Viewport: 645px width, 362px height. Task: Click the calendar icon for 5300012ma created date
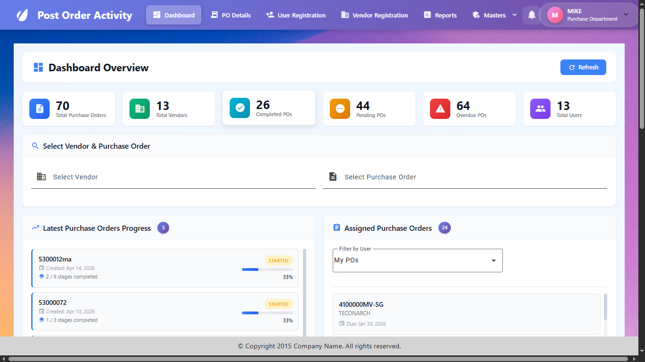42,268
